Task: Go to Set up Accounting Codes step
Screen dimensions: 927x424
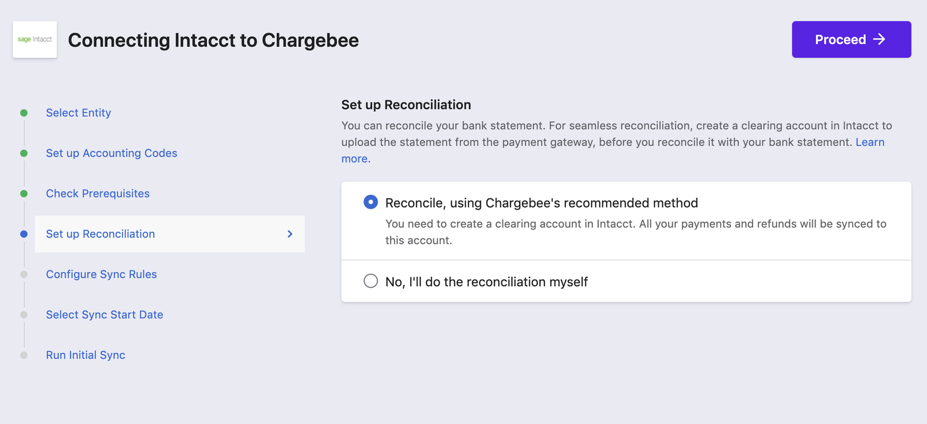Action: tap(112, 153)
